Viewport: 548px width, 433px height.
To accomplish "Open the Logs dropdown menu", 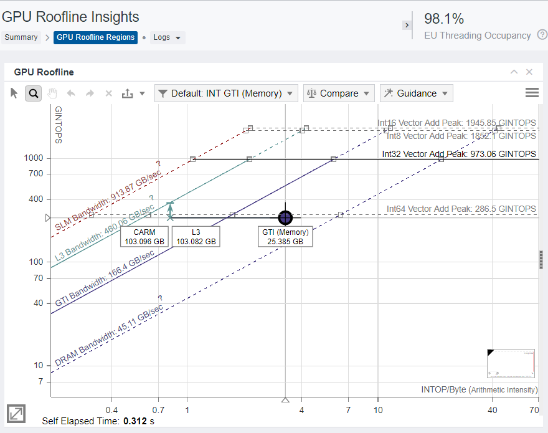I will [x=167, y=37].
